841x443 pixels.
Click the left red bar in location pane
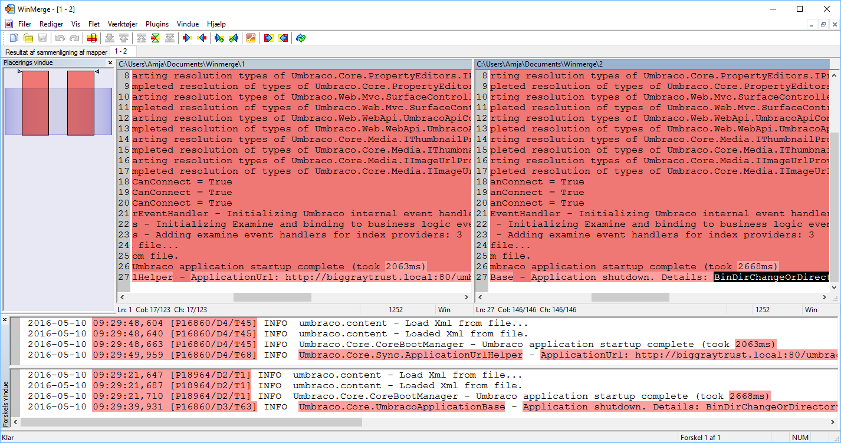[35, 103]
